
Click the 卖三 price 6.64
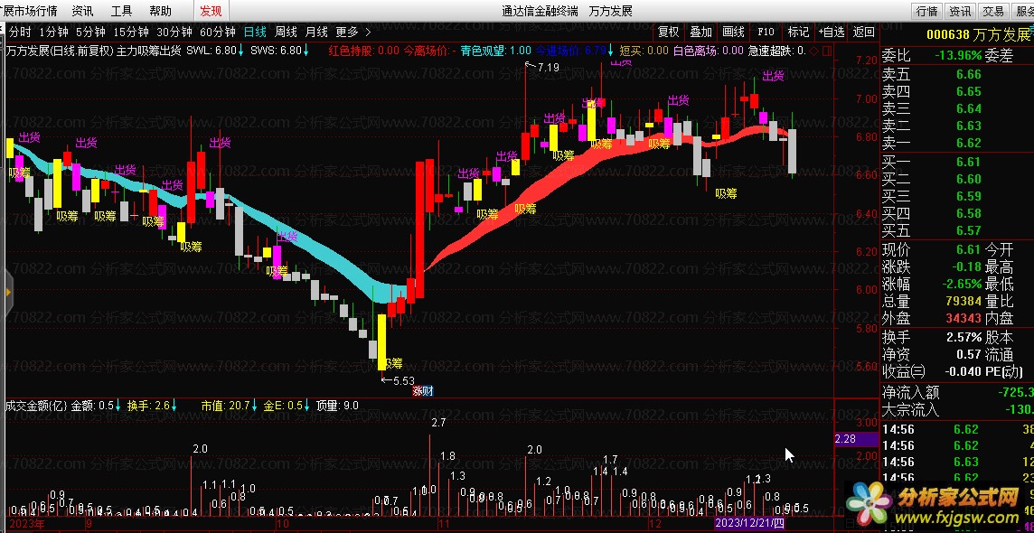tap(969, 108)
